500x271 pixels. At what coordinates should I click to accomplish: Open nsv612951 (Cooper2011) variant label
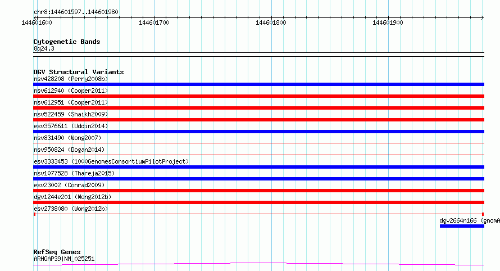click(x=71, y=102)
